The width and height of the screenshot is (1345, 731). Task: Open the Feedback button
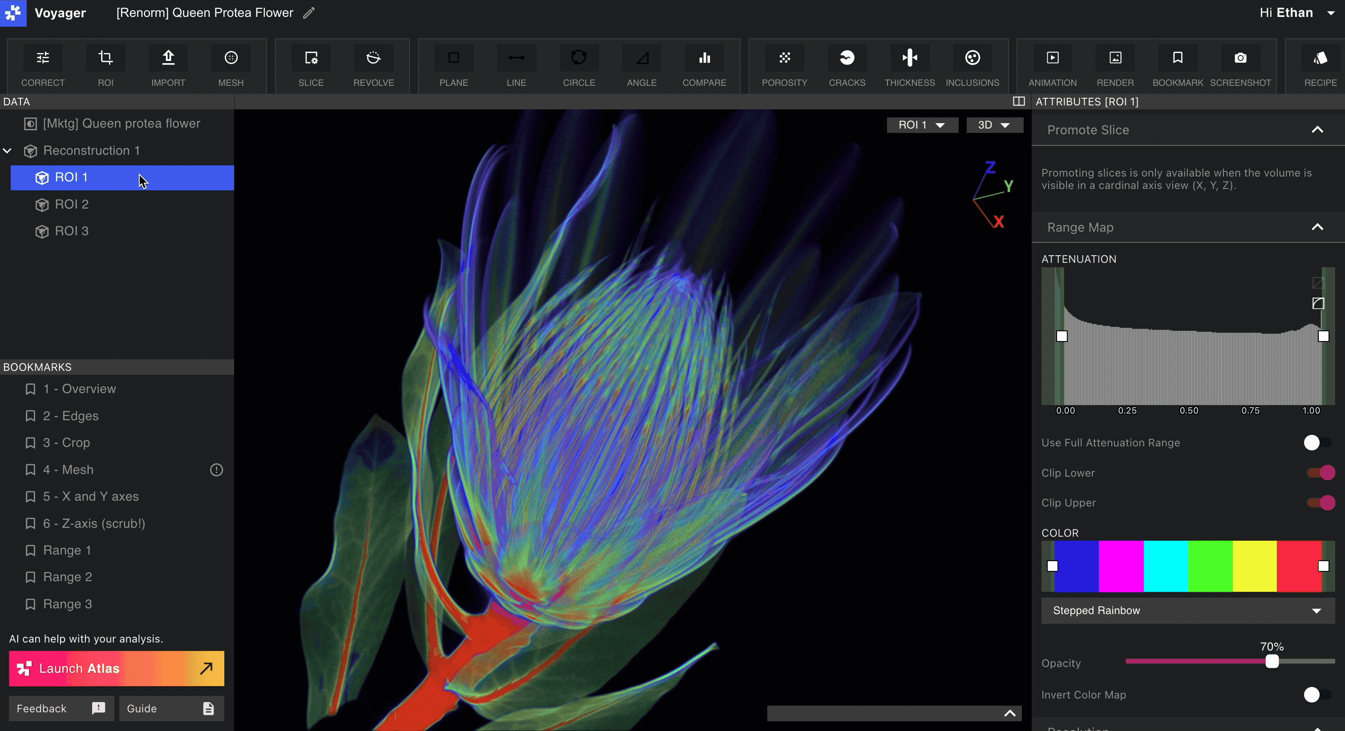click(61, 708)
